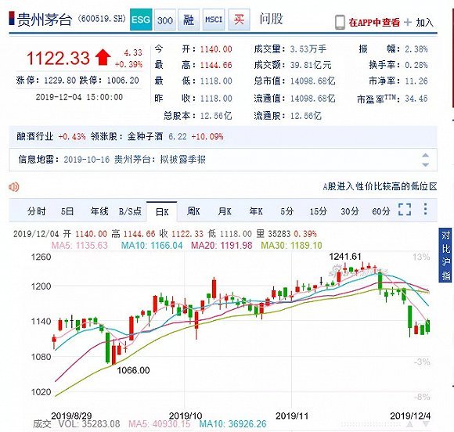Click the news scroll down arrow
Image resolution: width=454 pixels, height=432 pixels.
pos(425,164)
